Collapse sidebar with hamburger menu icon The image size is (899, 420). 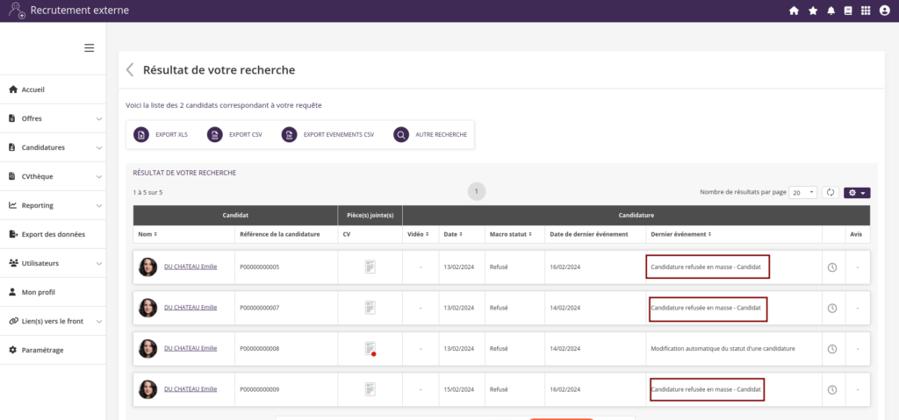point(89,48)
